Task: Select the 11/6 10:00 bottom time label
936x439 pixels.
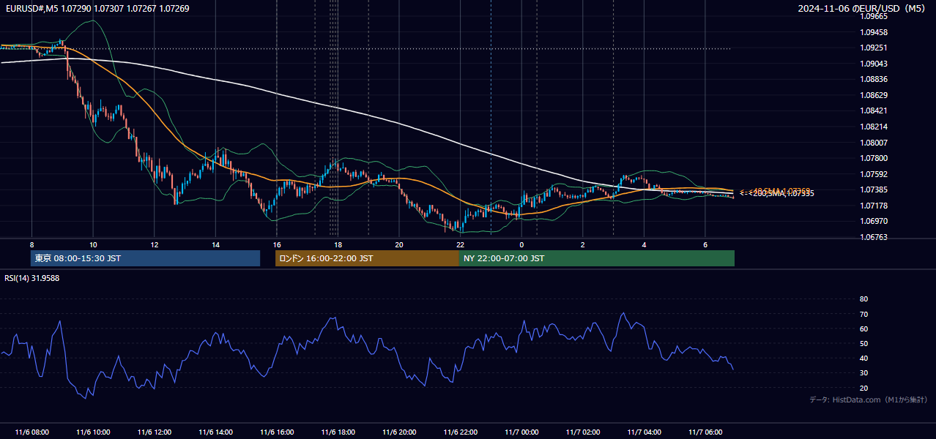Action: (93, 432)
